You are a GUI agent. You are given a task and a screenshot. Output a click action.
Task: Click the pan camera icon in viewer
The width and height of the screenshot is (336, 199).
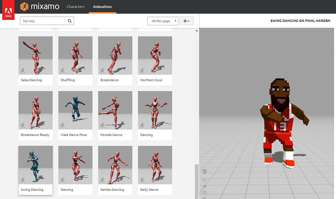coord(205,187)
